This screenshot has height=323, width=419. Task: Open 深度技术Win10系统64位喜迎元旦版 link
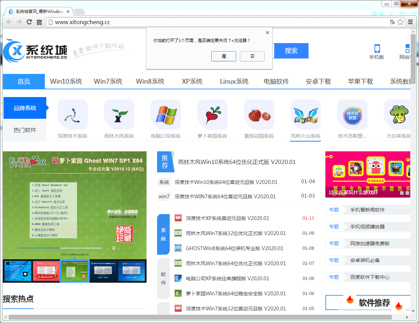click(226, 182)
